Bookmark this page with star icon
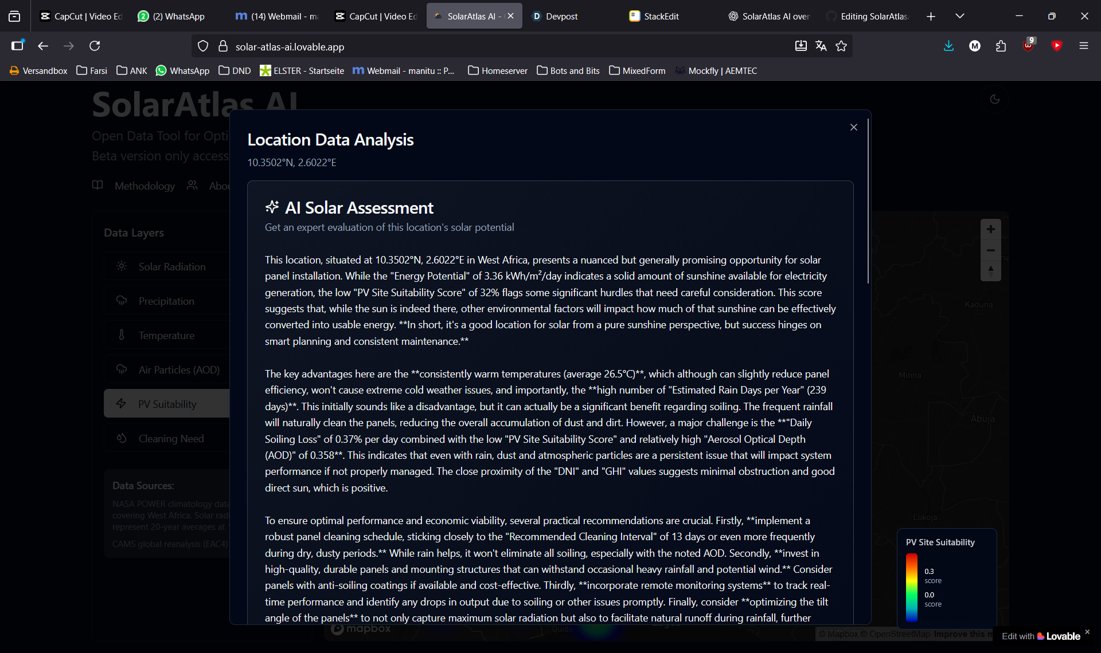Image resolution: width=1101 pixels, height=653 pixels. pos(841,46)
